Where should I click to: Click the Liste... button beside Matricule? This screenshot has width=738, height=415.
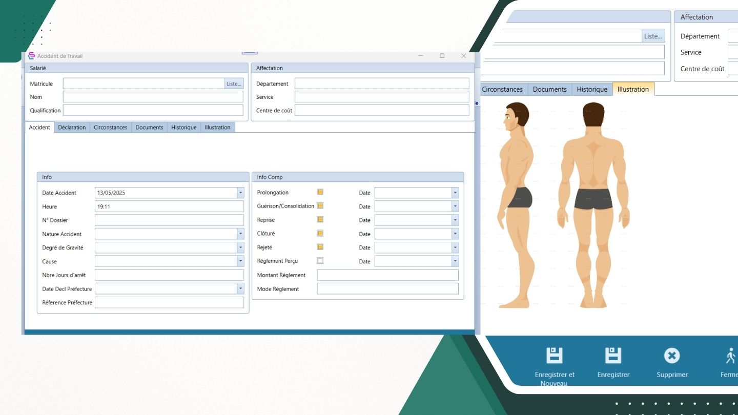tap(234, 84)
